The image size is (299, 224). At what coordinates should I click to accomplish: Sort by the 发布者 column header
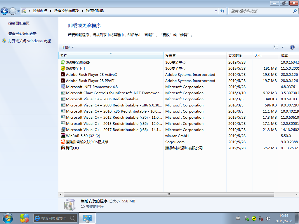[195, 56]
